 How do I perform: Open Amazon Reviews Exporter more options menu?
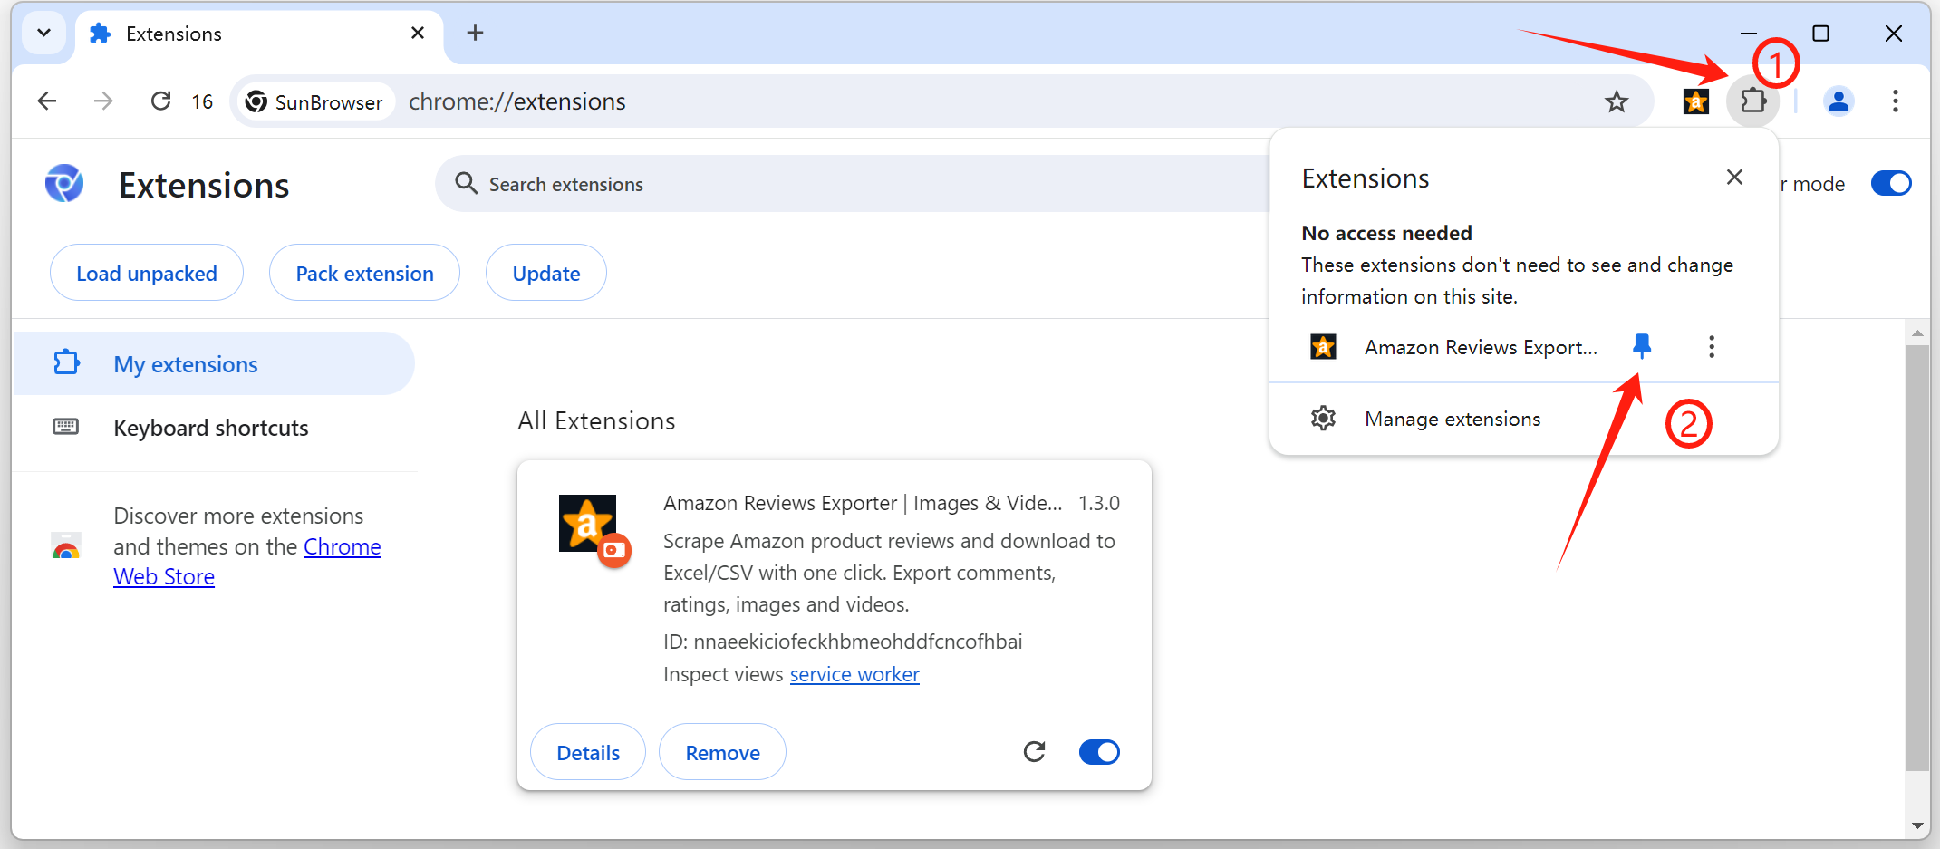tap(1711, 347)
